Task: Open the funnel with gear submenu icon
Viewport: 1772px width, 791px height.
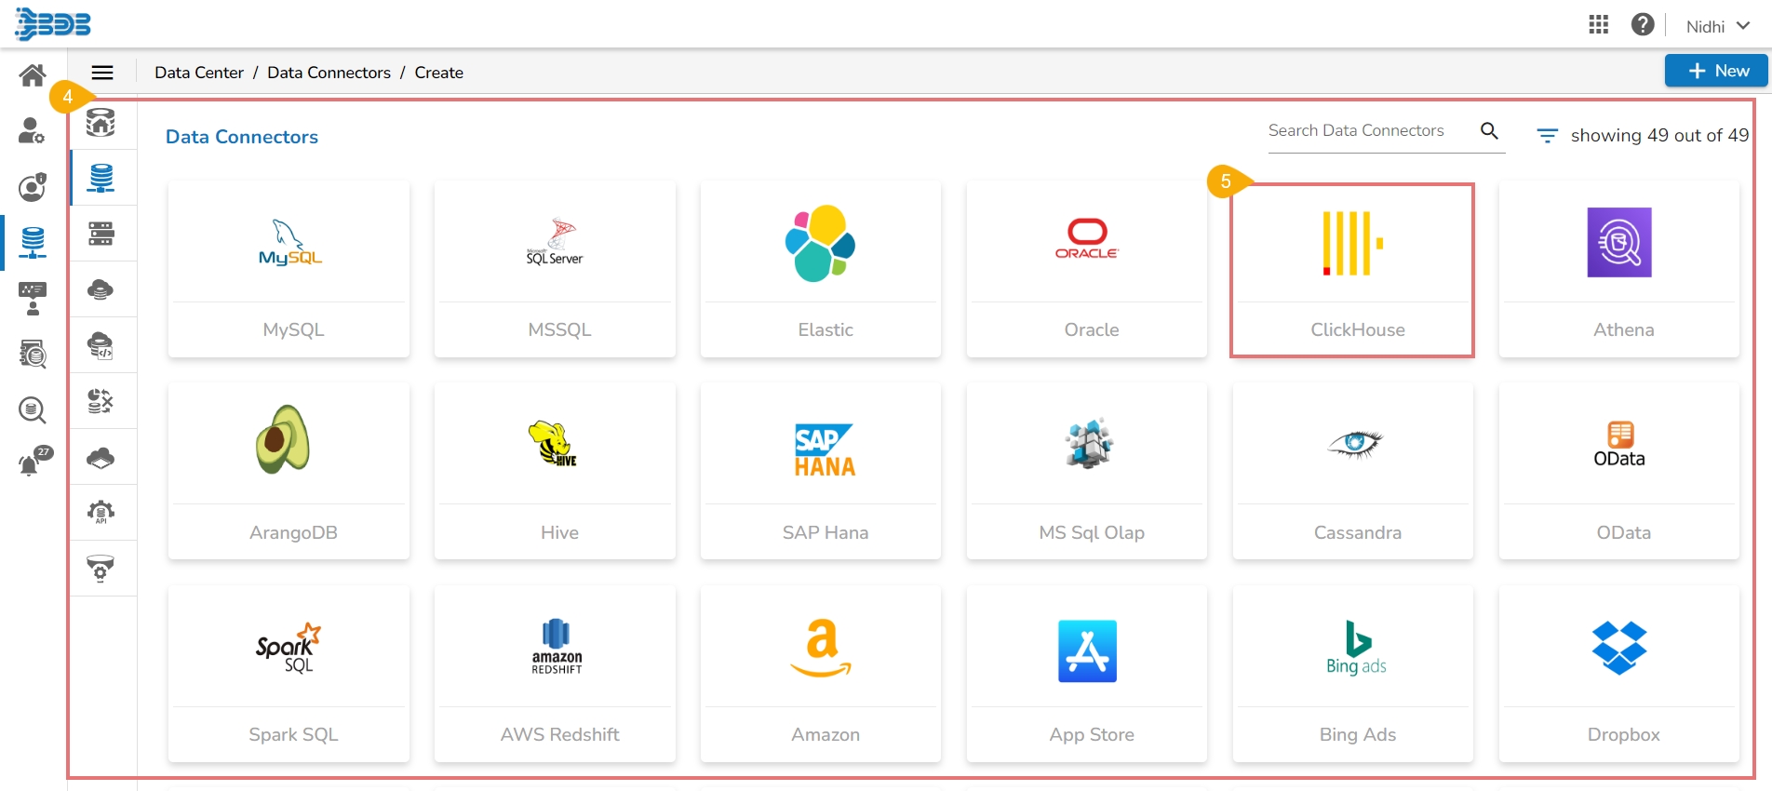Action: tap(101, 569)
